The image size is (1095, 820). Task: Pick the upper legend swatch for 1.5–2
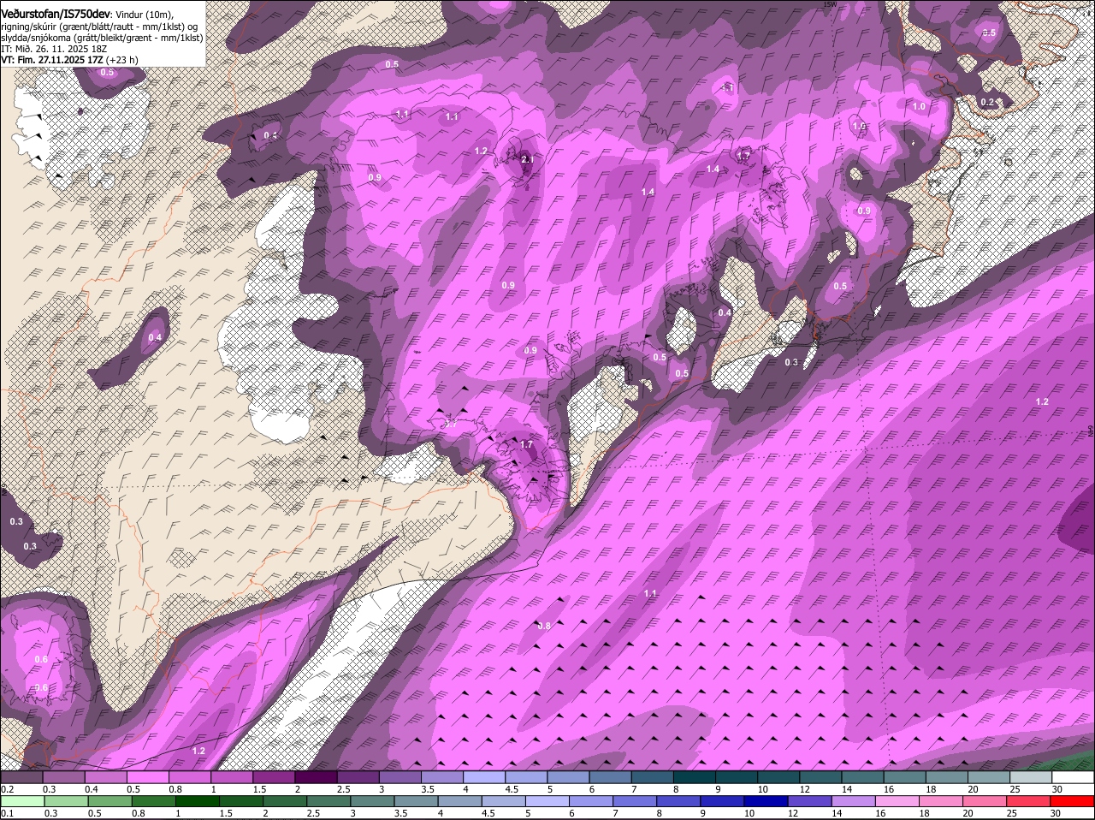[274, 777]
